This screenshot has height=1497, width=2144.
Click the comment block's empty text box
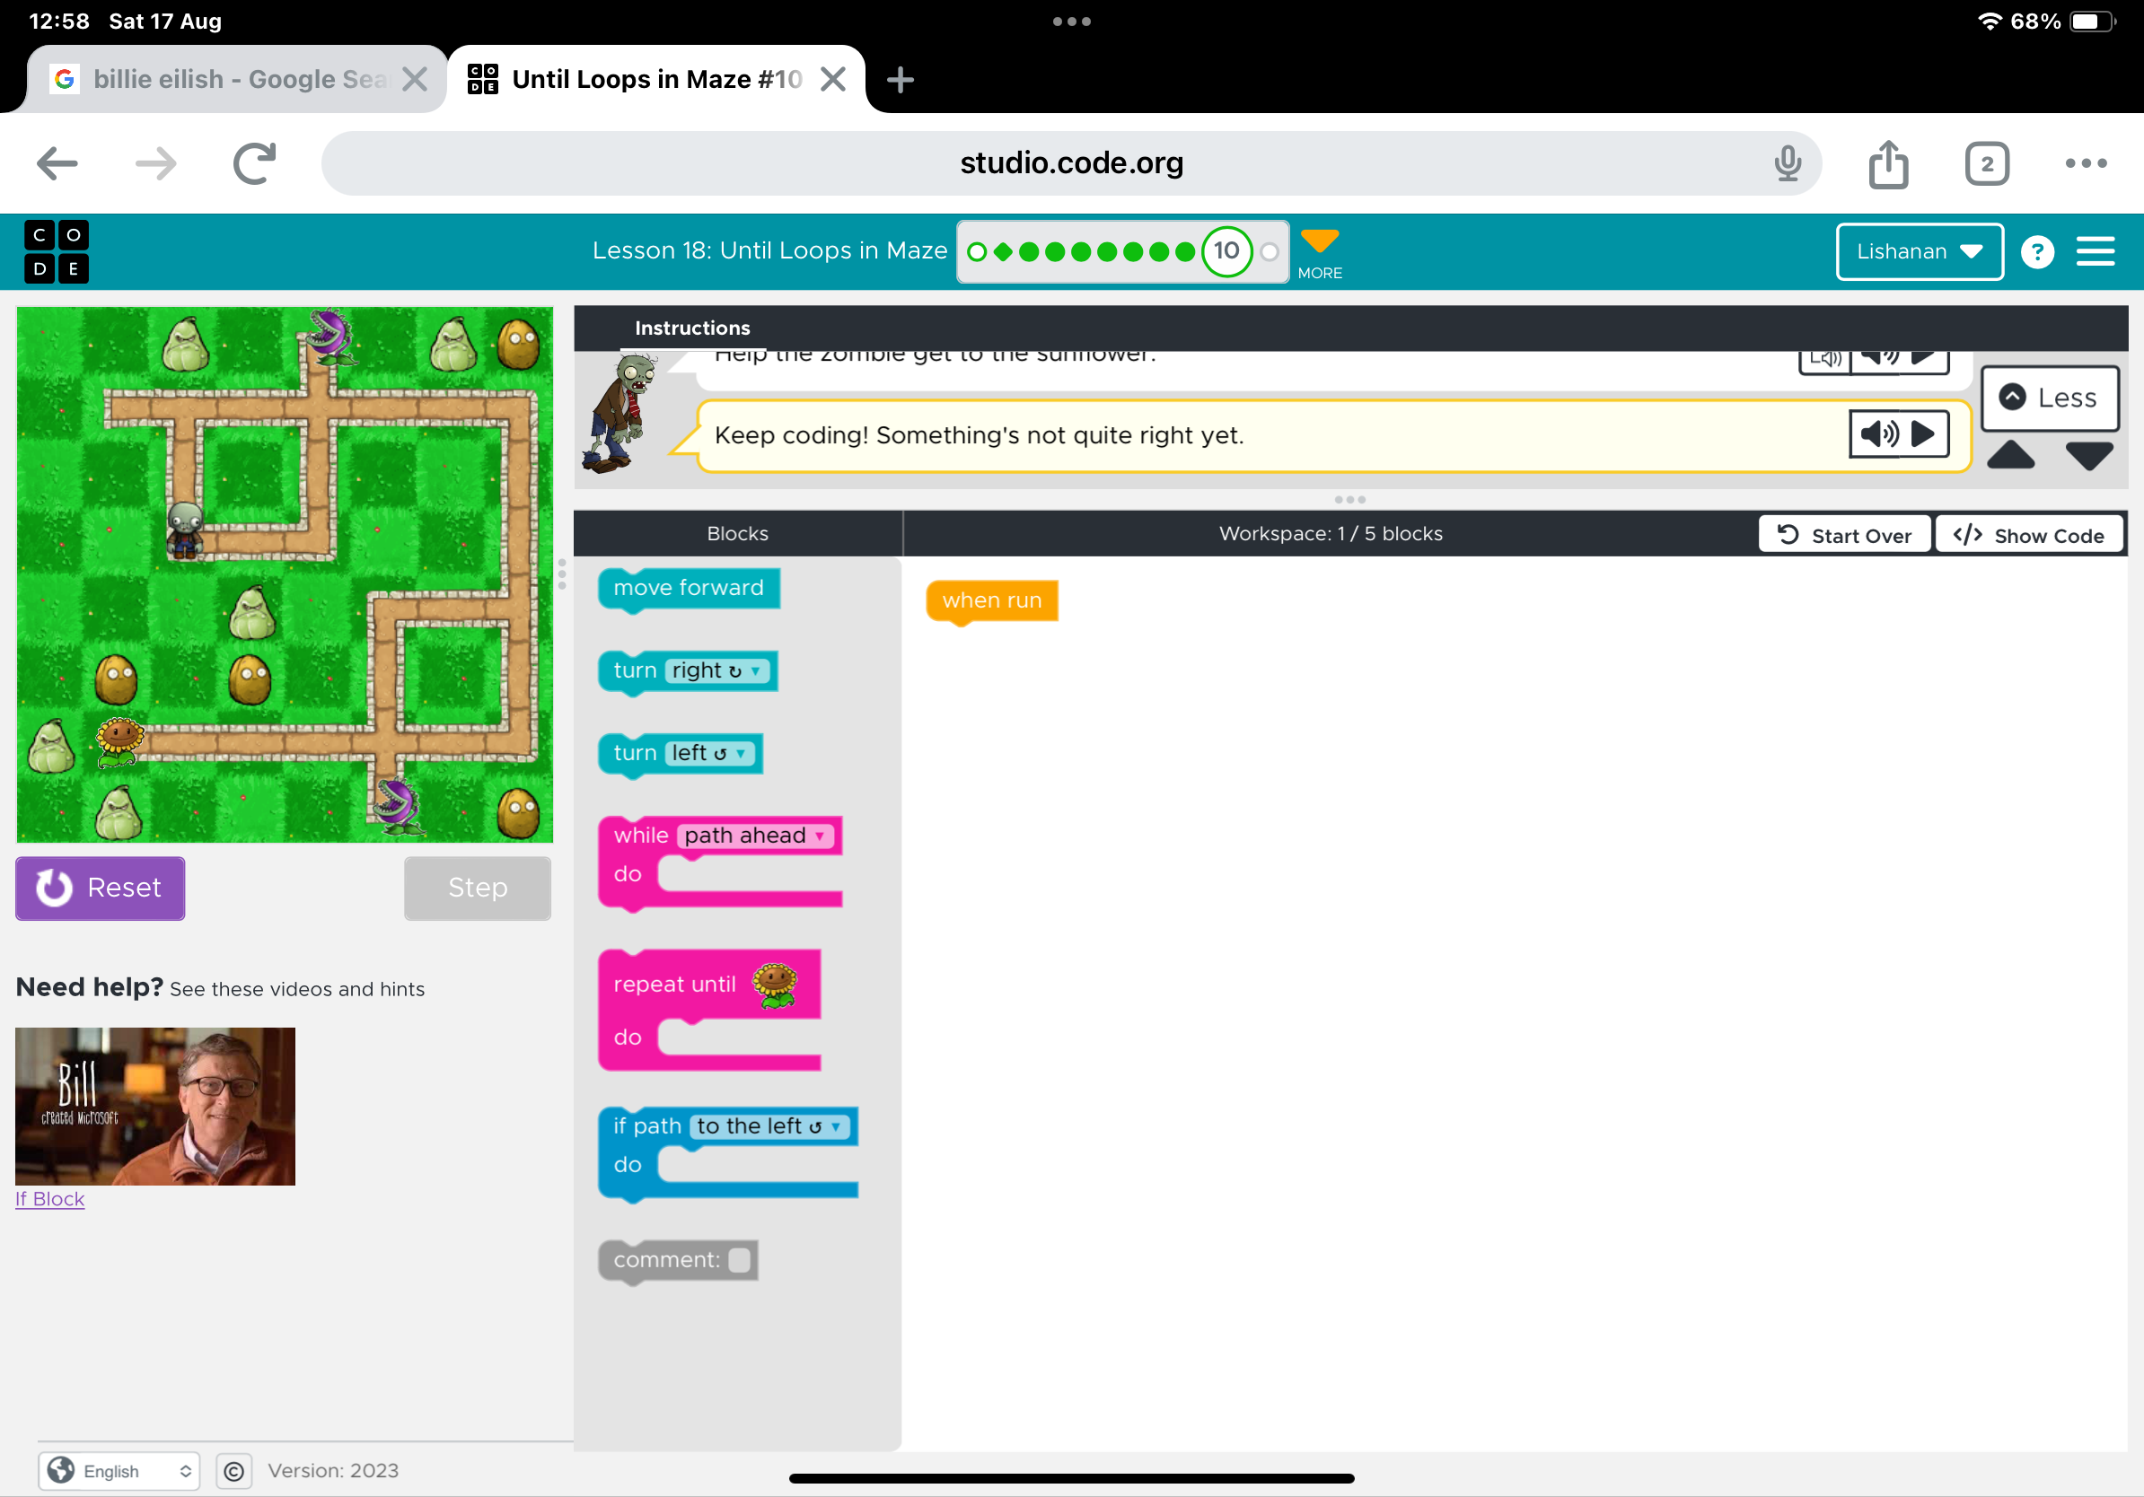[x=740, y=1260]
